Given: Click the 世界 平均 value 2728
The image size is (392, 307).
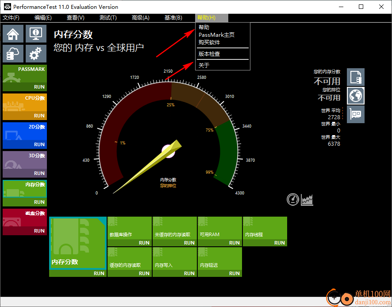Looking at the screenshot, I should point(334,117).
